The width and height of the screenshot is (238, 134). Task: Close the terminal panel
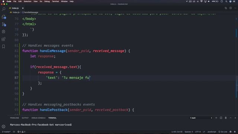[235, 118]
